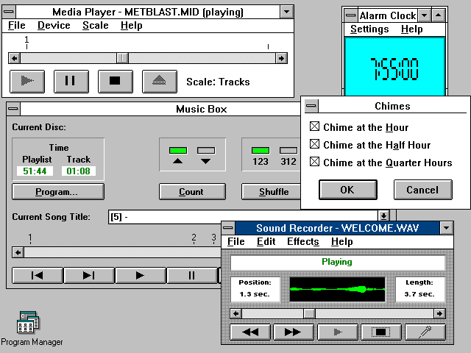Uncheck Chime at the Hour
471x353 pixels.
pos(315,127)
